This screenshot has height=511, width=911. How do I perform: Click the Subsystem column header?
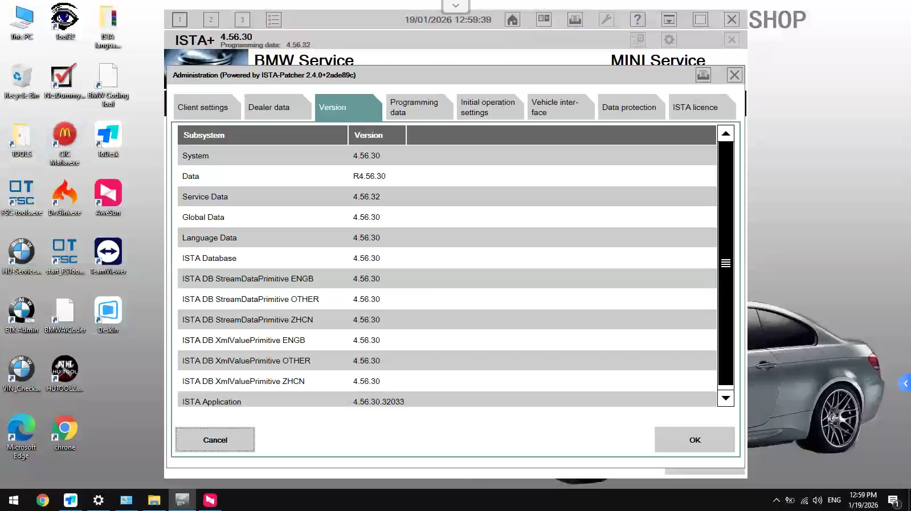(262, 136)
